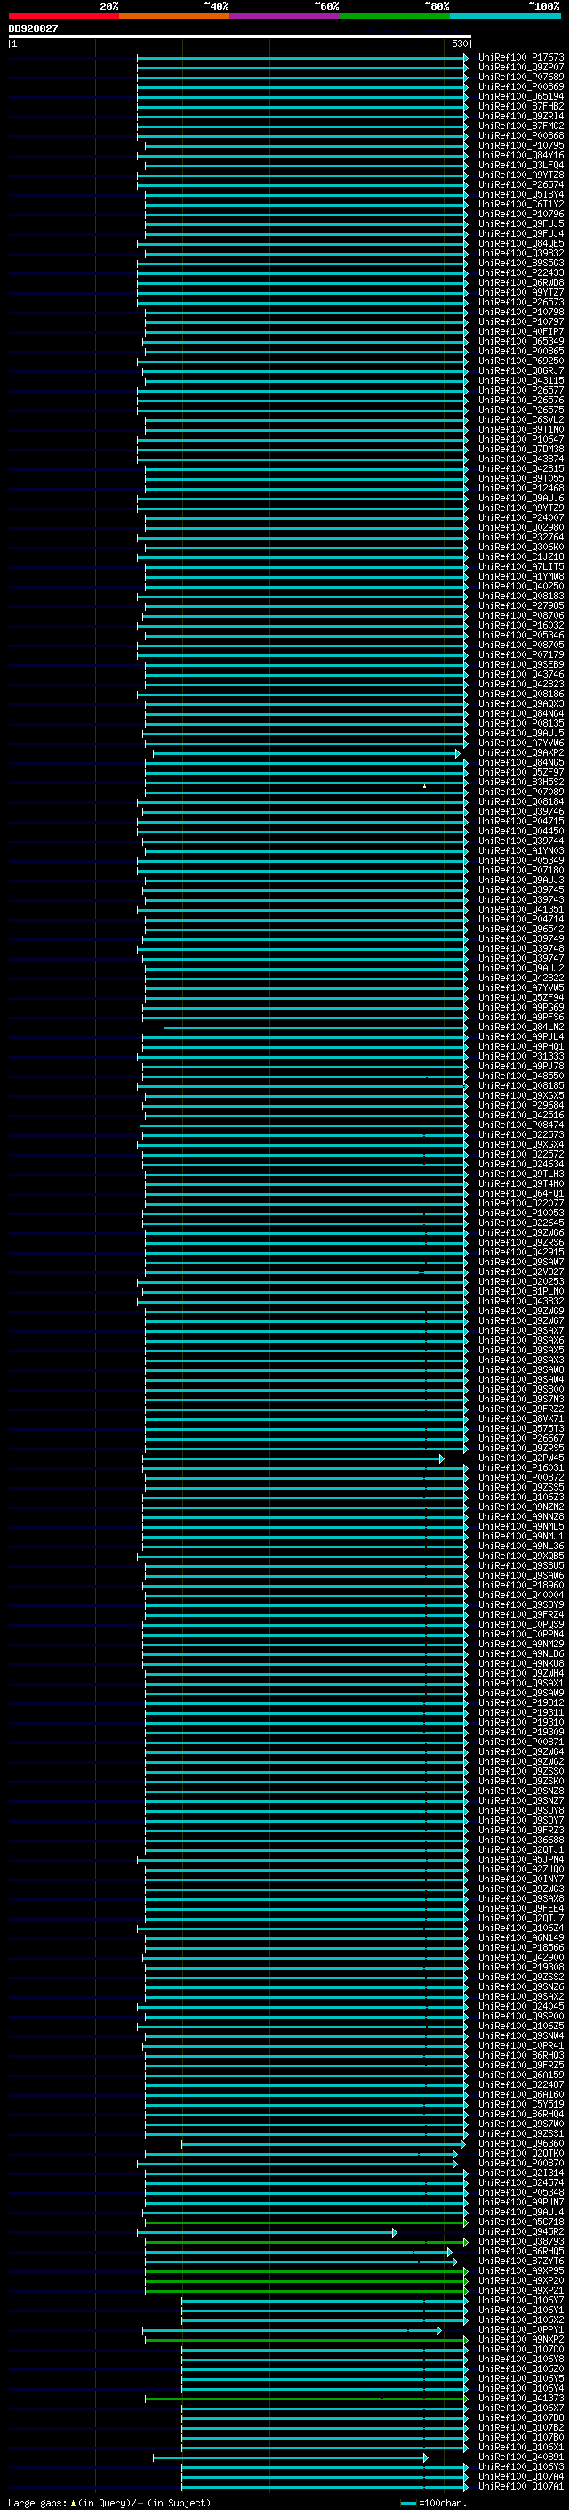Image resolution: width=569 pixels, height=2510 pixels.
Task: Select the UniRef100_P07179 hit label
Action: click(521, 654)
